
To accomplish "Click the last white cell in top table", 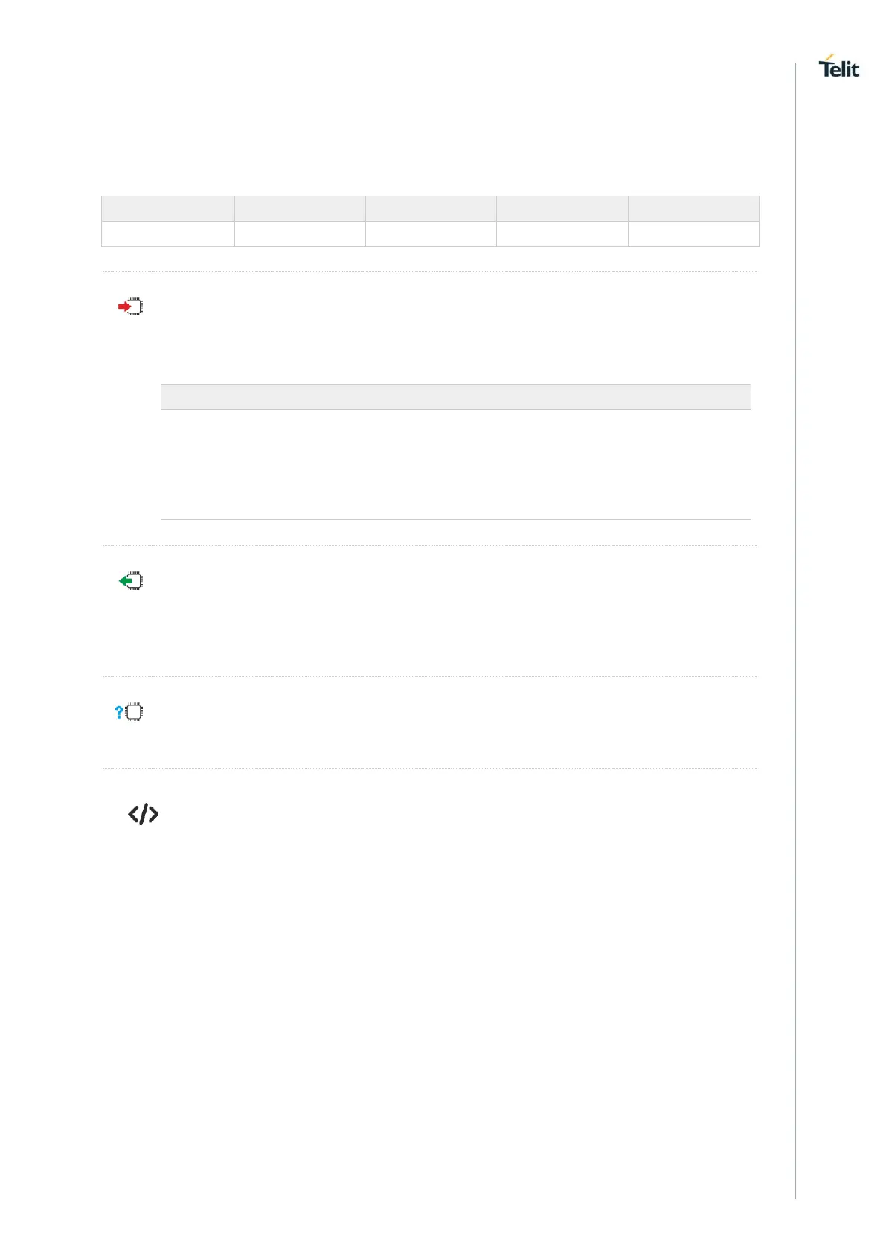I will point(693,234).
